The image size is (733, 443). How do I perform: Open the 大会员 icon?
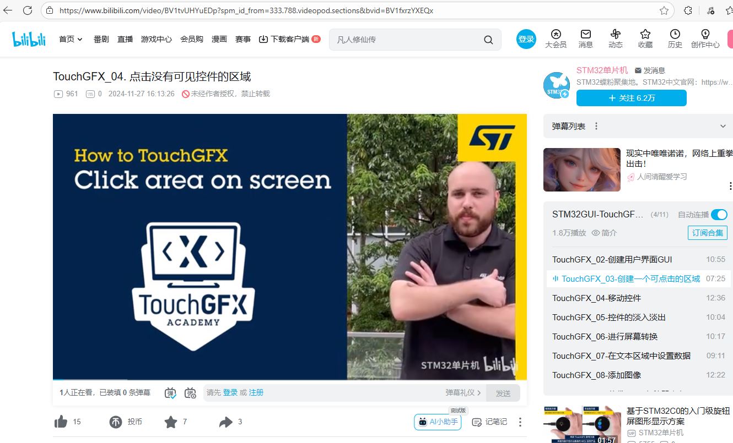pos(556,34)
